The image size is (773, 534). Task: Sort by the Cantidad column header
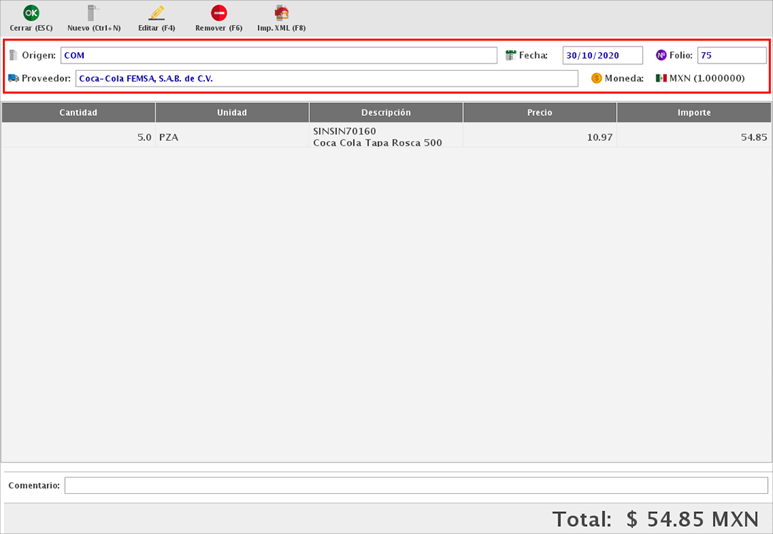pyautogui.click(x=78, y=112)
